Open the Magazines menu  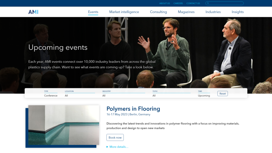[186, 12]
